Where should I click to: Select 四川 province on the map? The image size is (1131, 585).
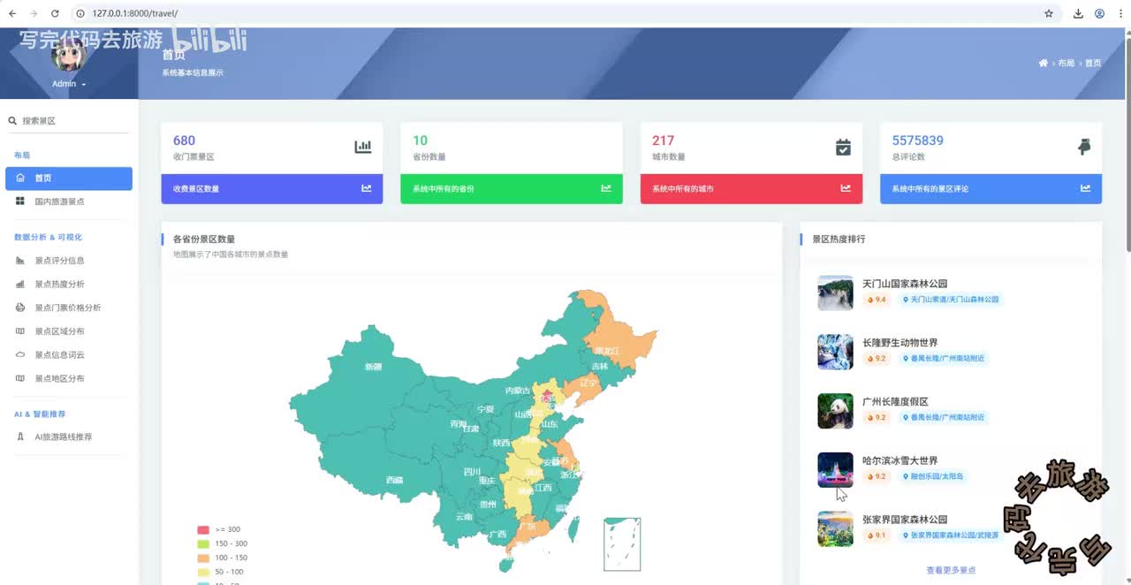tap(473, 472)
